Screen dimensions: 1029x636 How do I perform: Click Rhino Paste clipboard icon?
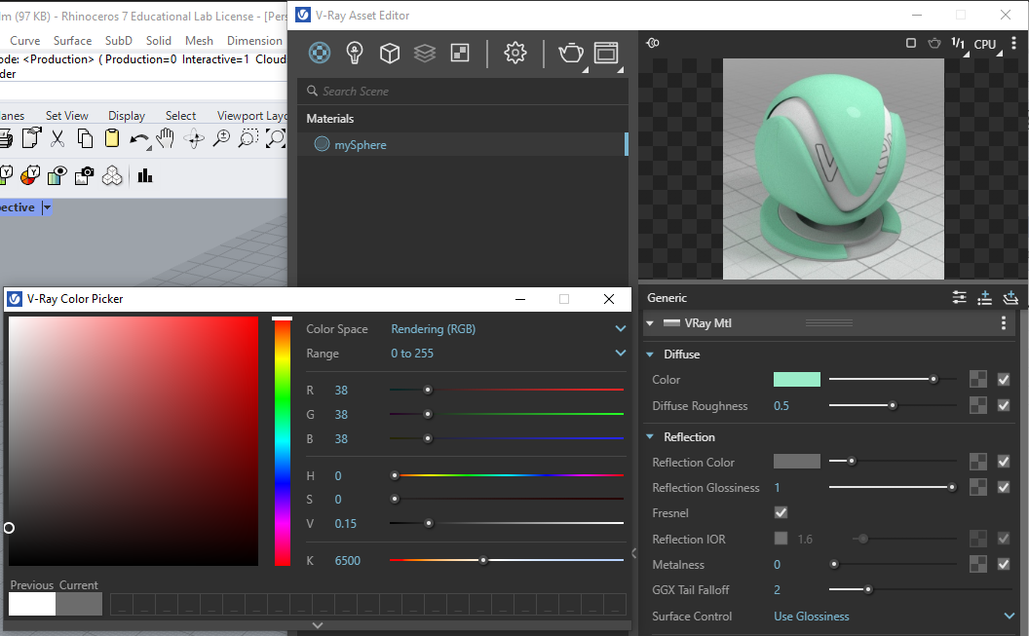(112, 138)
